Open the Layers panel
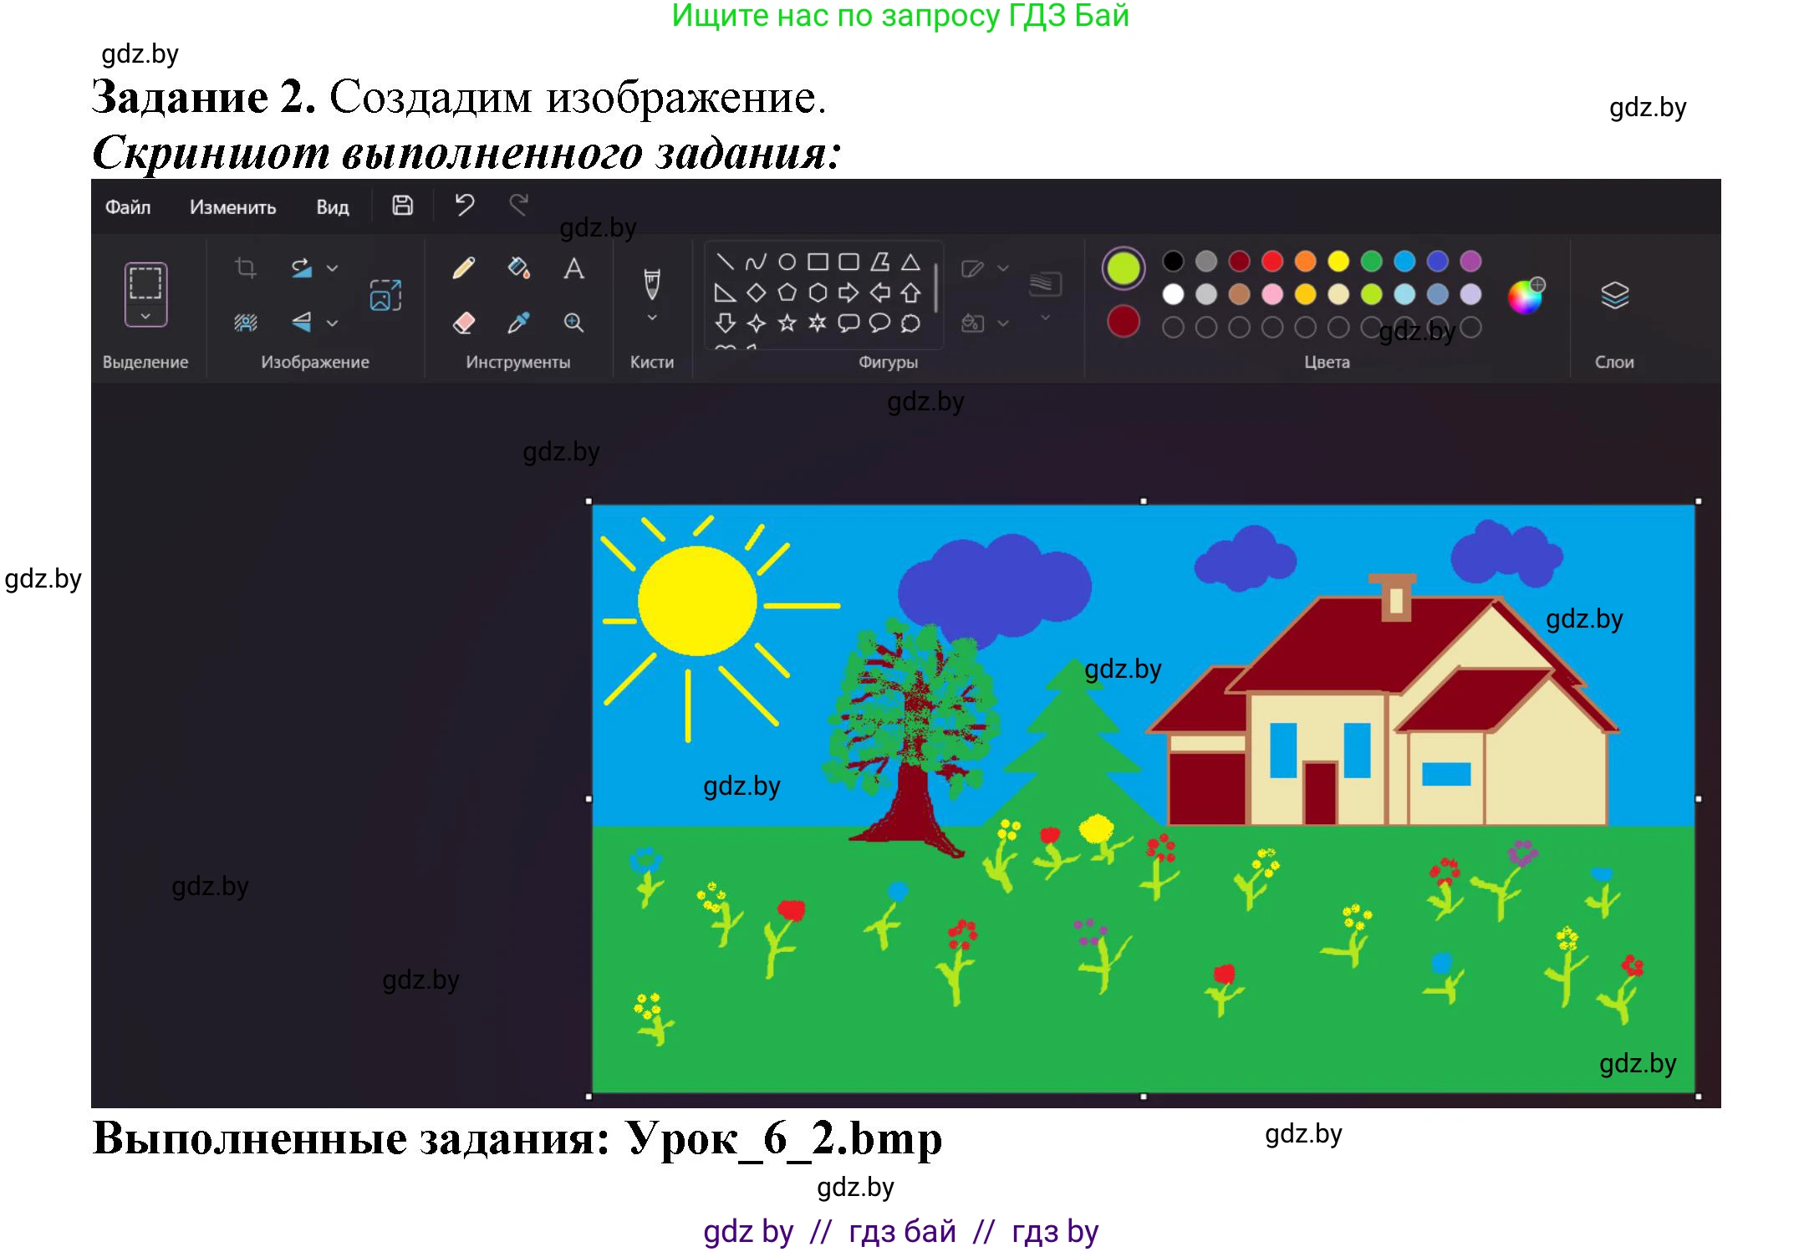The height and width of the screenshot is (1252, 1804). coord(1614,295)
